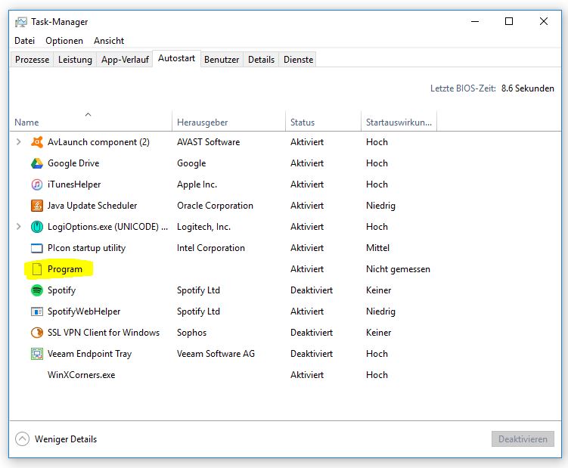Click Deaktiviert status of Veeam row
Viewport: 568px width, 468px height.
[x=312, y=354]
